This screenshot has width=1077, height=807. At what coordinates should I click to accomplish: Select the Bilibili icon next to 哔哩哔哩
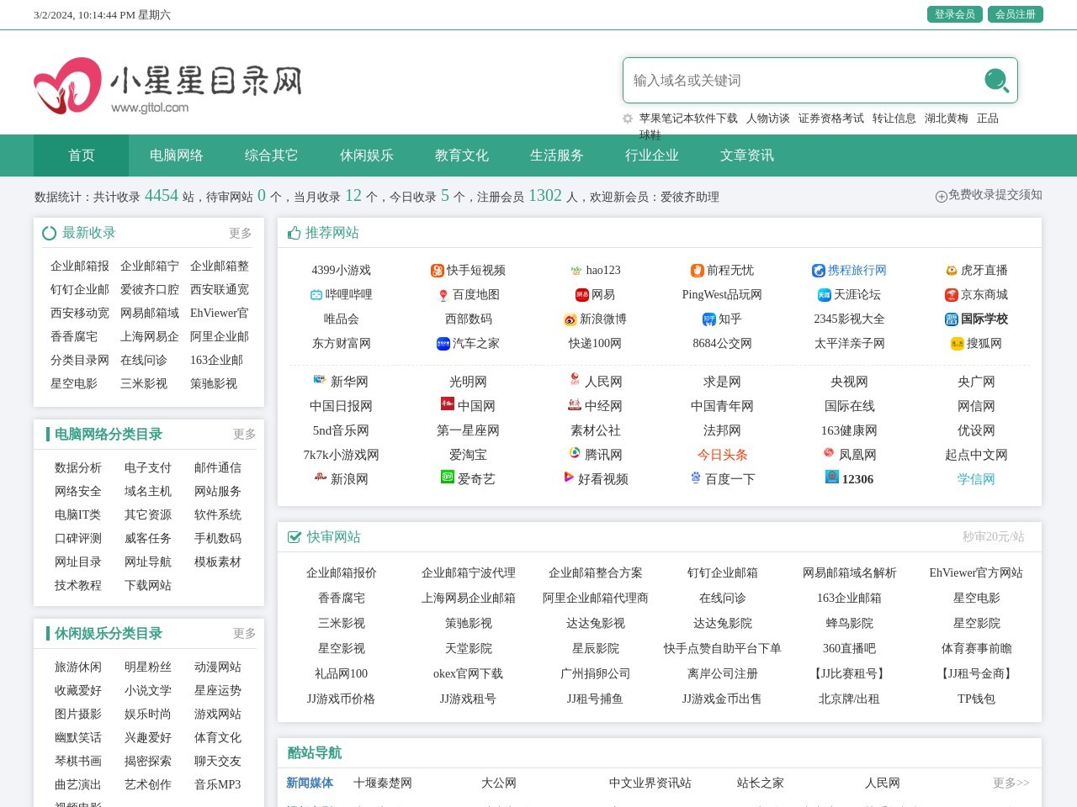coord(316,295)
